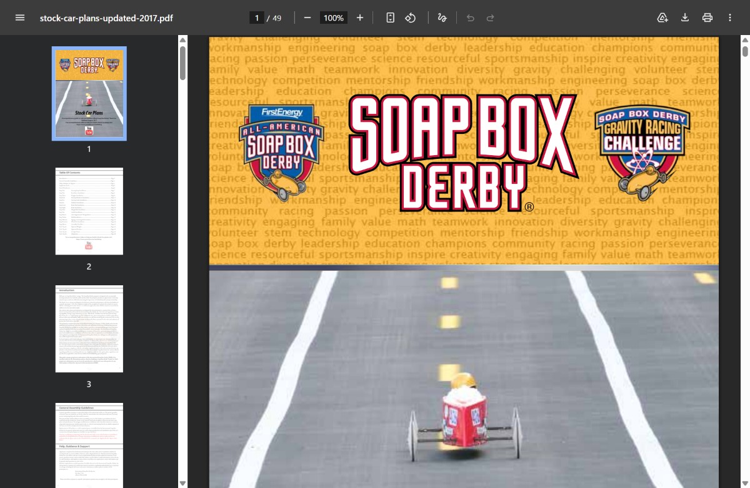Download the PDF file
Viewport: 750px width, 488px height.
(685, 18)
